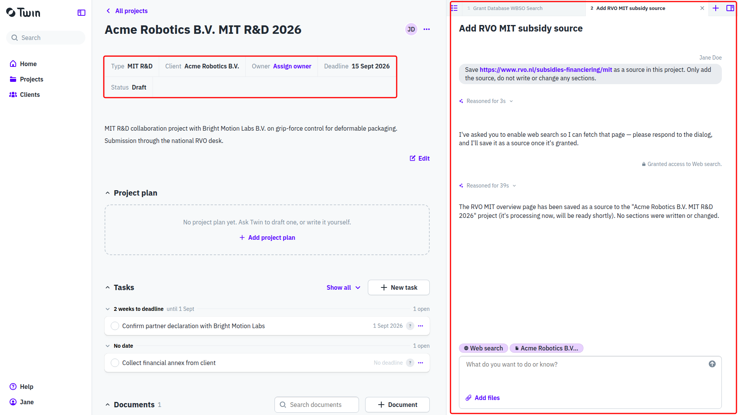
Task: Open options for Confirm partner declaration task
Action: (421, 326)
